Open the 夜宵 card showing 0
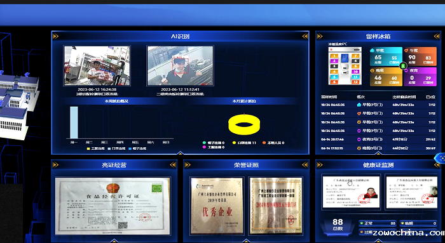This screenshot has width=445, height=243. pyautogui.click(x=420, y=77)
